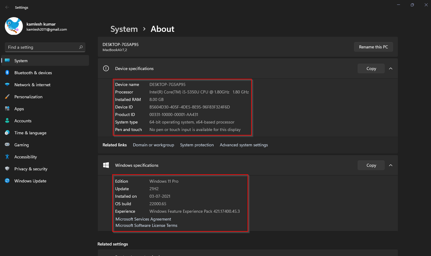Collapse the Windows specifications section
Image resolution: width=431 pixels, height=256 pixels.
[391, 165]
